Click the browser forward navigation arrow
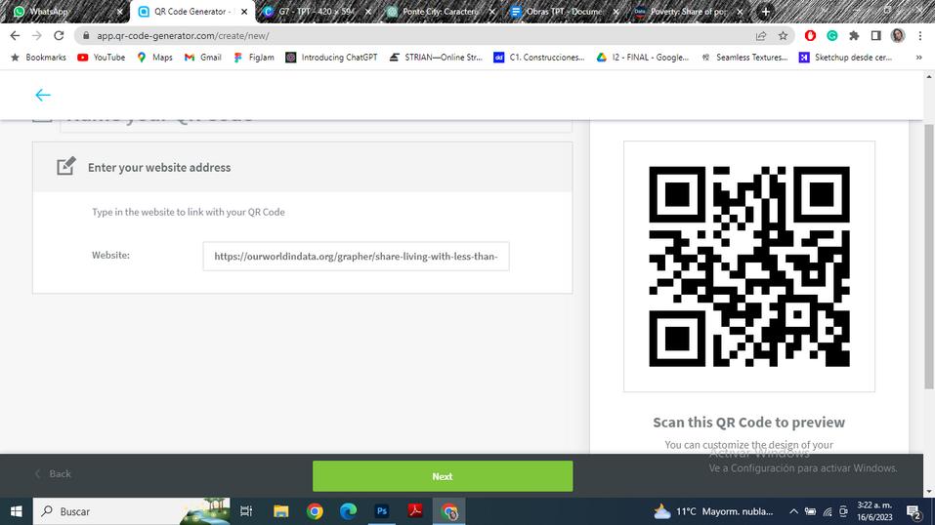The image size is (935, 525). tap(37, 36)
